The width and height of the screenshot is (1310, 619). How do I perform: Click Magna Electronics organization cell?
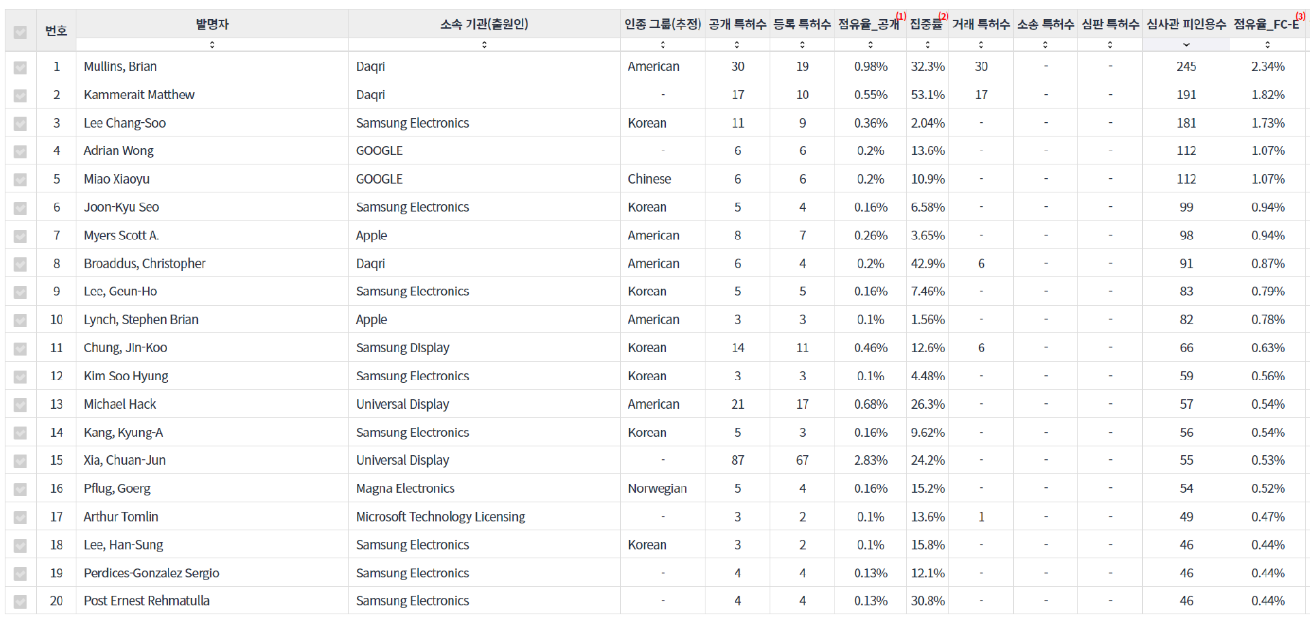click(x=405, y=488)
